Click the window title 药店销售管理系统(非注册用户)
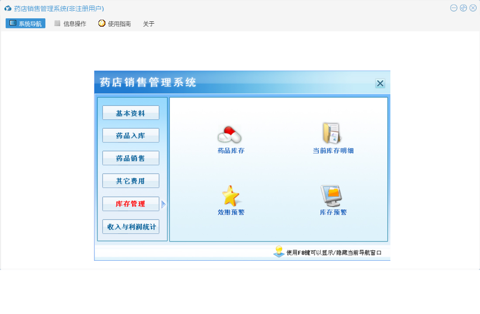The width and height of the screenshot is (480, 314). click(59, 9)
